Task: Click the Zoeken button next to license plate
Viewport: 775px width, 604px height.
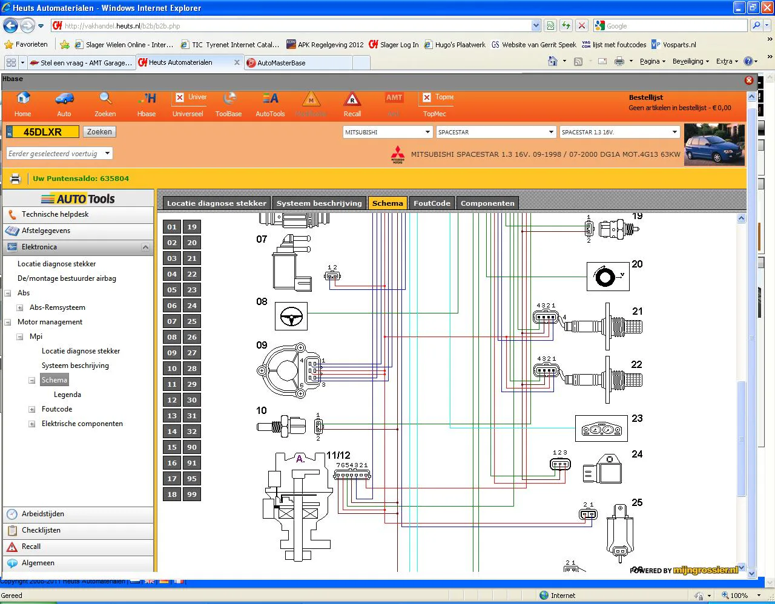Action: coord(99,132)
